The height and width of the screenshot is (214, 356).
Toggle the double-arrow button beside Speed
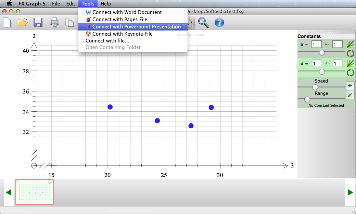pyautogui.click(x=350, y=85)
